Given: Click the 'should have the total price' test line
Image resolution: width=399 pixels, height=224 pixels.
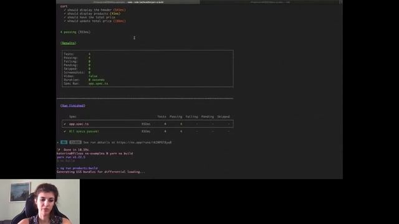Looking at the screenshot, I should point(89,17).
